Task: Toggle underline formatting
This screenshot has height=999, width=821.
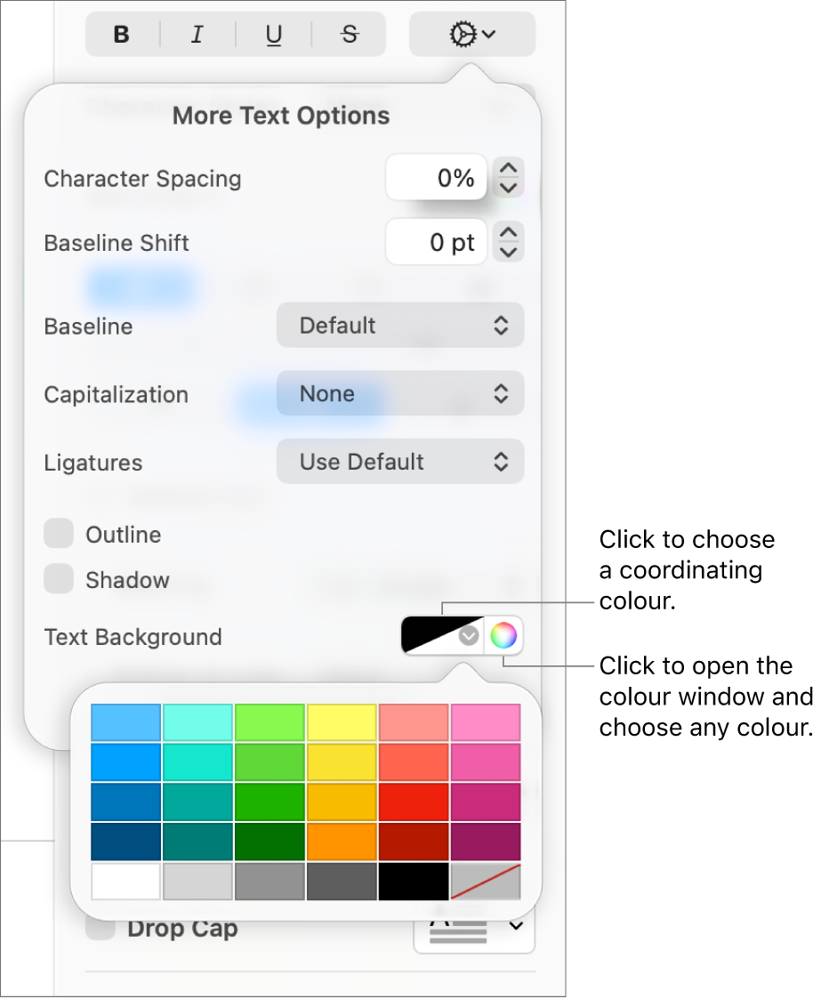Action: (x=273, y=35)
